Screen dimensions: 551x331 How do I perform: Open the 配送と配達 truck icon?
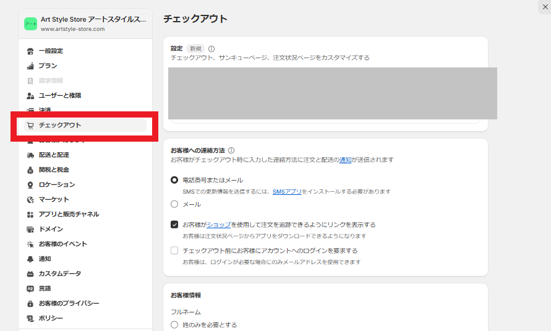click(30, 155)
